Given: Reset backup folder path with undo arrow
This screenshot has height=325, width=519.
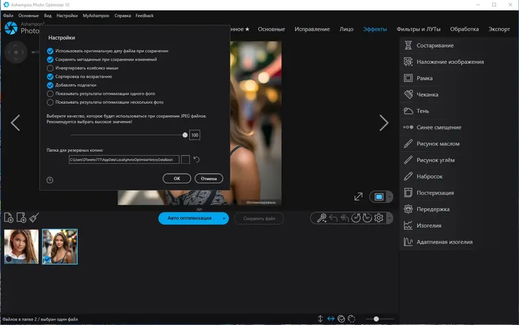Looking at the screenshot, I should click(x=197, y=160).
